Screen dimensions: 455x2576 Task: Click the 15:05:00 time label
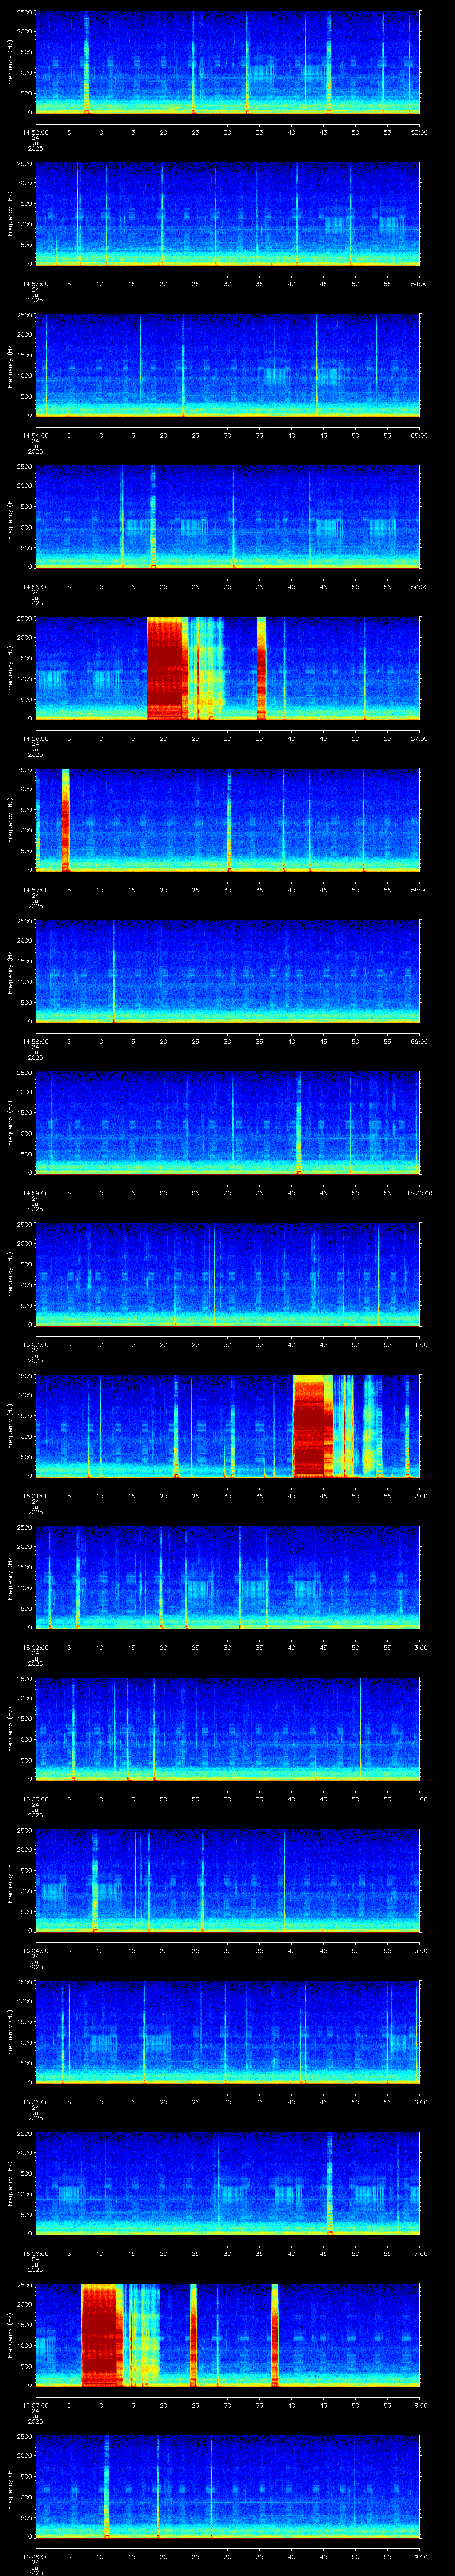click(36, 2102)
